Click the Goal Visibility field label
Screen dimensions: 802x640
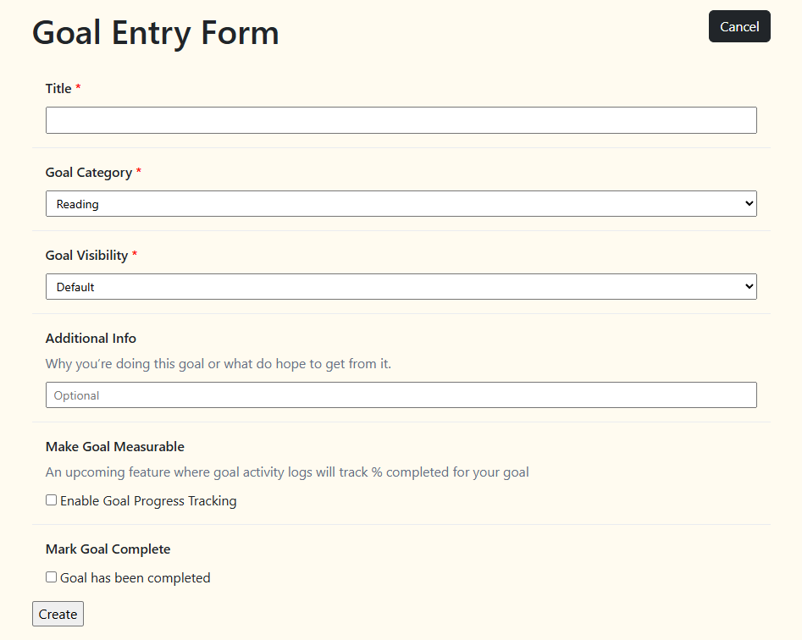pyautogui.click(x=86, y=256)
